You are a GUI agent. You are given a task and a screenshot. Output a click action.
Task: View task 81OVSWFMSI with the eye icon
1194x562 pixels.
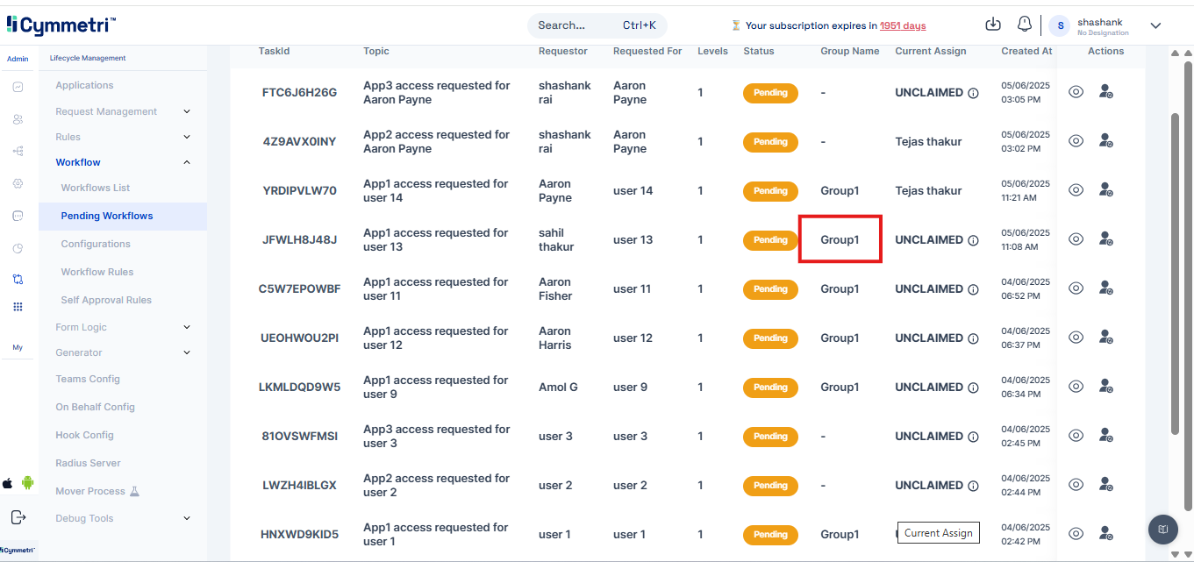[1076, 436]
